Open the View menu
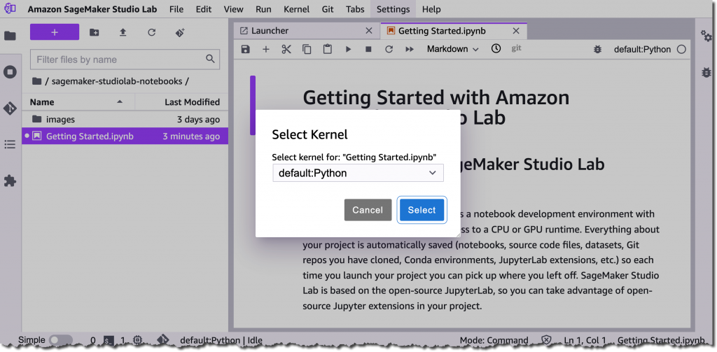The width and height of the screenshot is (717, 352). pyautogui.click(x=234, y=9)
